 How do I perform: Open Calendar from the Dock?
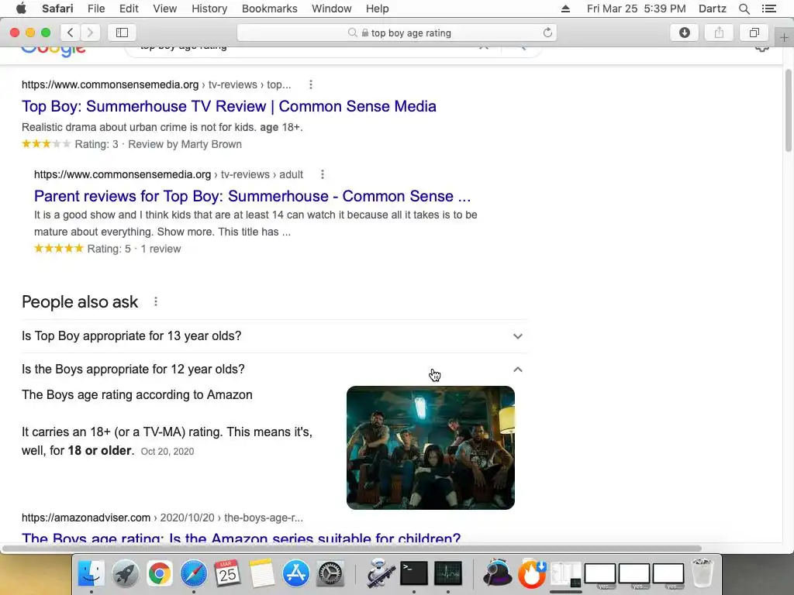227,574
